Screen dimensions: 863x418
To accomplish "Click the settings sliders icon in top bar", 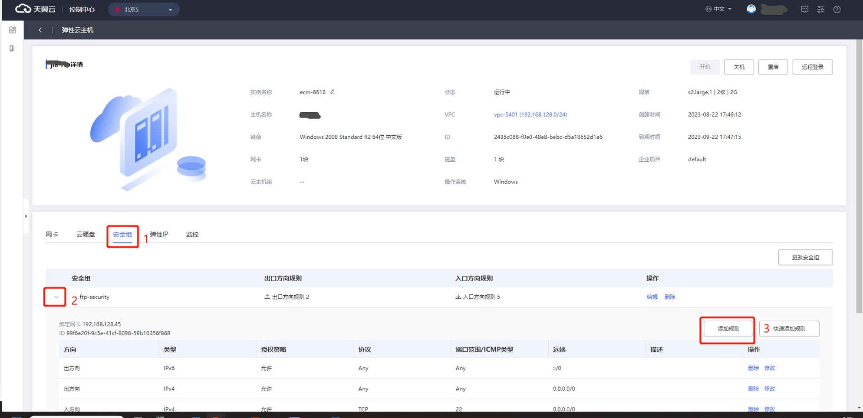I will click(820, 9).
